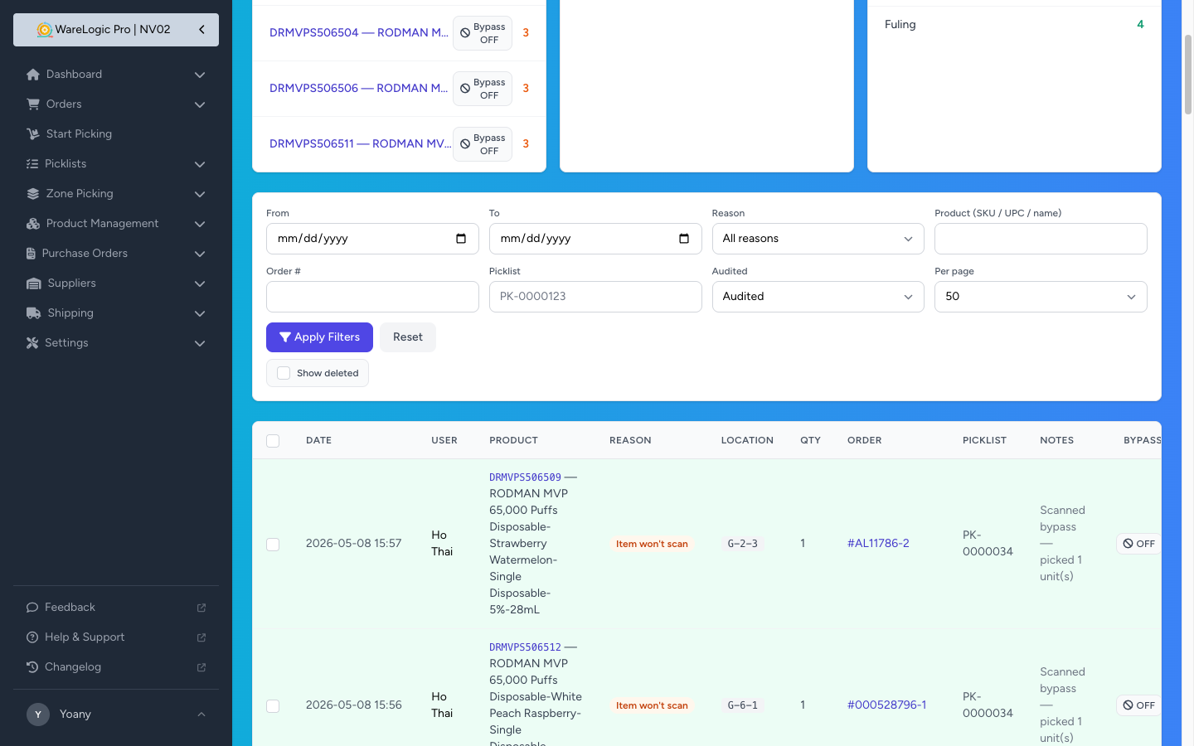Image resolution: width=1194 pixels, height=746 pixels.
Task: Click Help & Support external link icon
Action: [x=201, y=637]
